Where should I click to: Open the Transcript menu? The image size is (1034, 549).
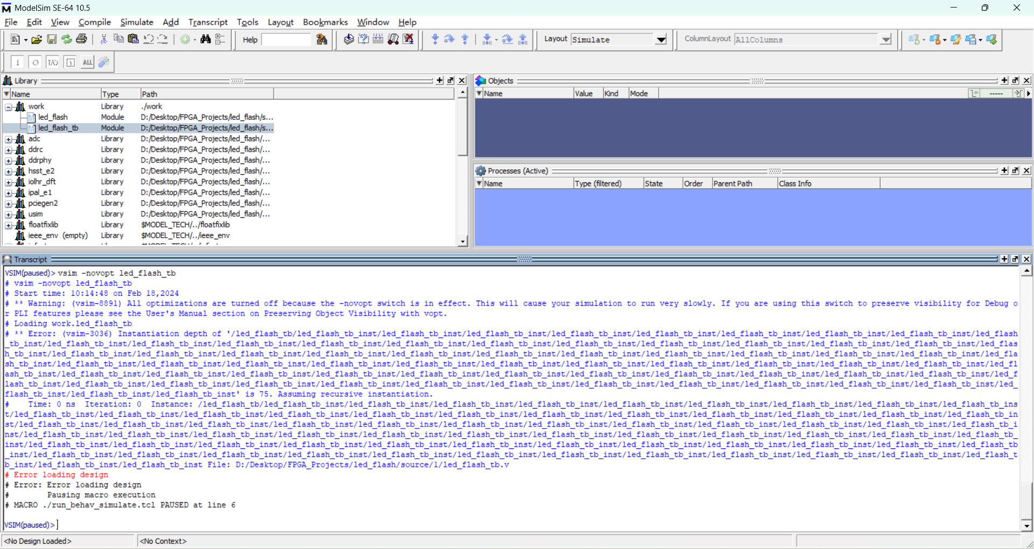(208, 22)
